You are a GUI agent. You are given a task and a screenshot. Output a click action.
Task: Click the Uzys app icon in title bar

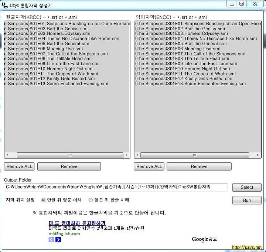click(5, 5)
